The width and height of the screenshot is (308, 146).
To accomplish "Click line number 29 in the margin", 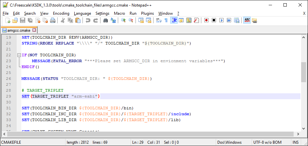I will 9,96.
